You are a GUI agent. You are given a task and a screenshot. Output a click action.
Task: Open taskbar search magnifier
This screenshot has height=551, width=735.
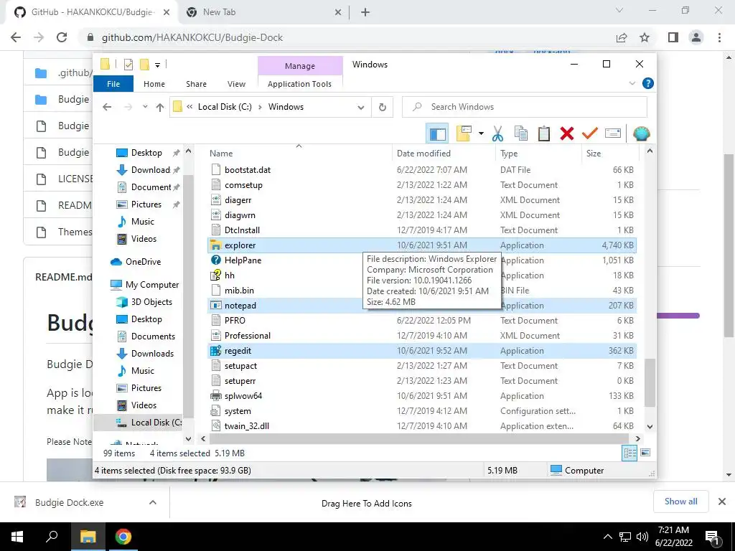pyautogui.click(x=52, y=537)
